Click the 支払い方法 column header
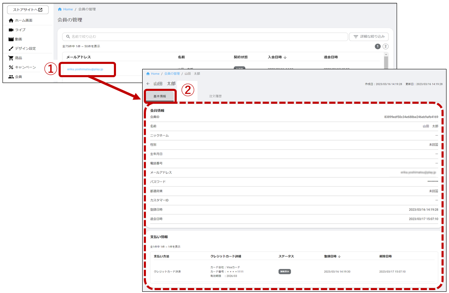 (x=161, y=256)
